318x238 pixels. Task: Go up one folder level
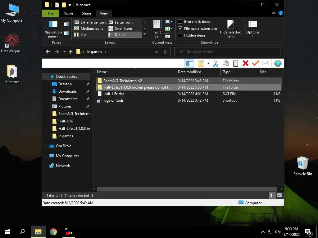(70, 52)
